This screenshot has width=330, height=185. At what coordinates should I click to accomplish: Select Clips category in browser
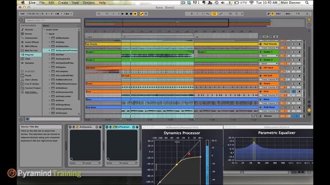point(27,59)
